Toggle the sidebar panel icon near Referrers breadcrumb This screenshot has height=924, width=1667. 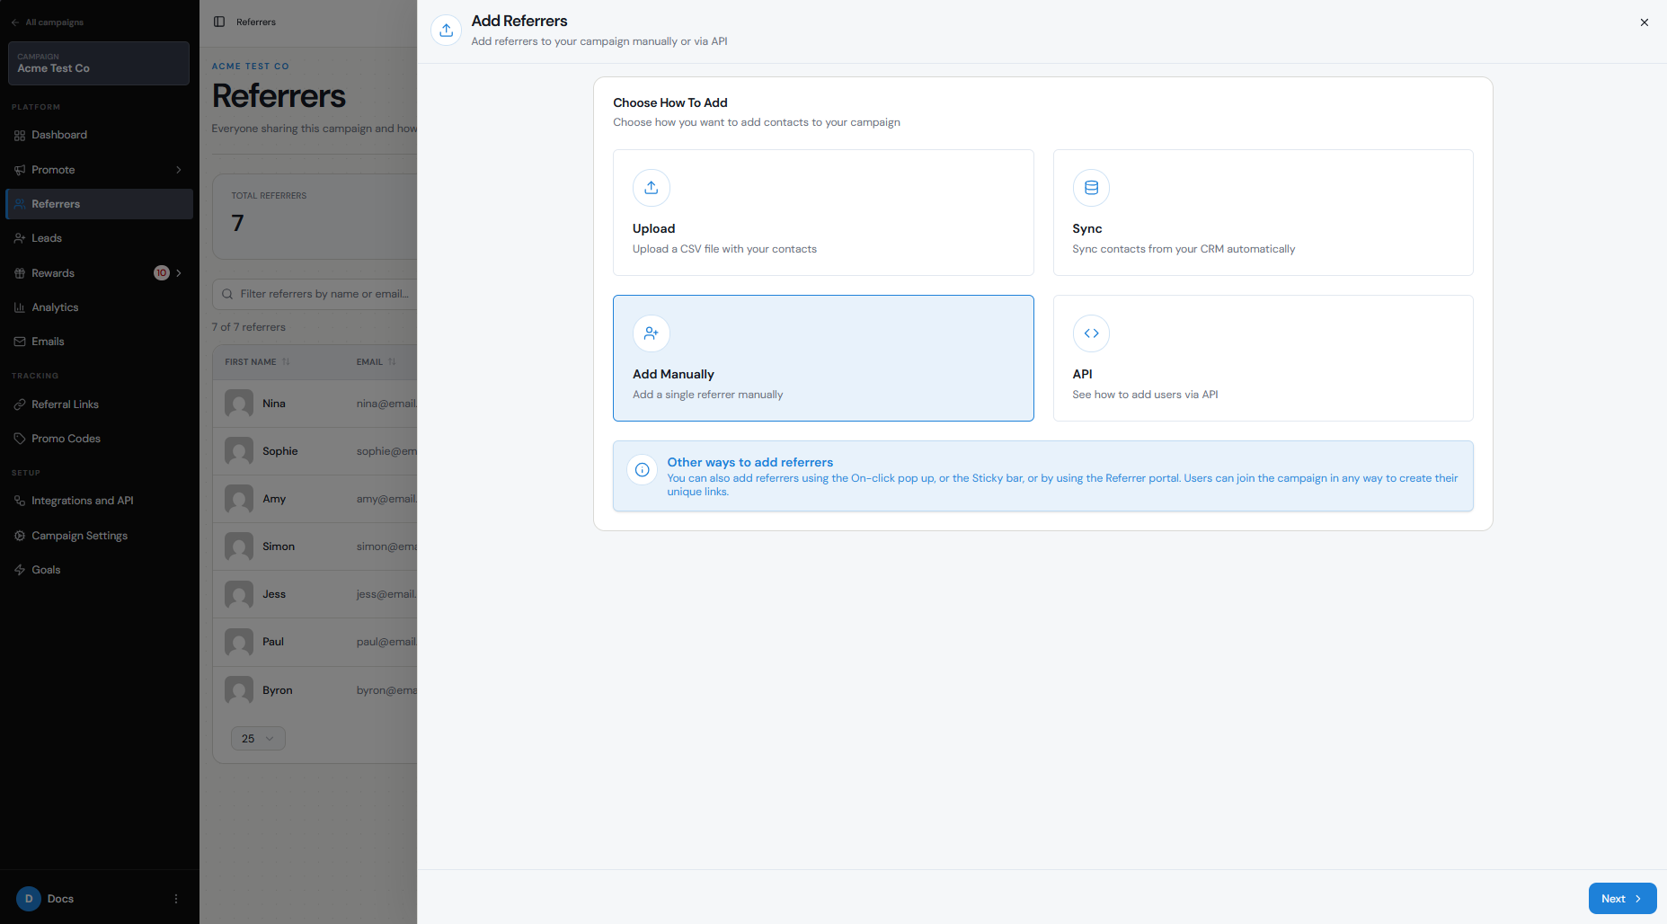219,22
